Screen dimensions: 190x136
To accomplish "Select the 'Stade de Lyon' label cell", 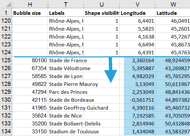I will pos(66,76).
